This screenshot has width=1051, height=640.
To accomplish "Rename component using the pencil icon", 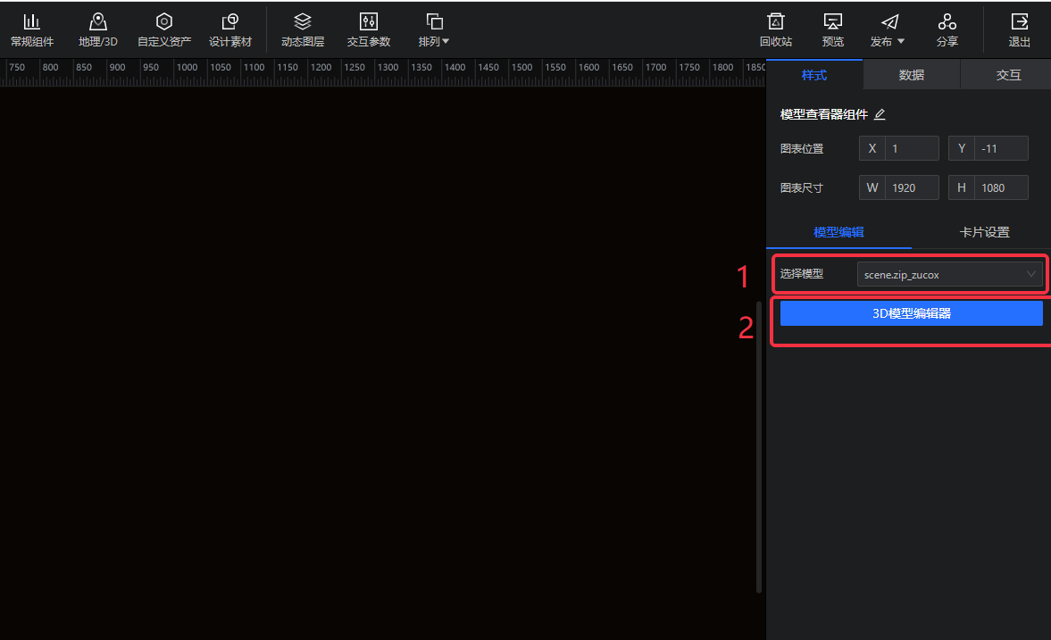I will coord(880,115).
